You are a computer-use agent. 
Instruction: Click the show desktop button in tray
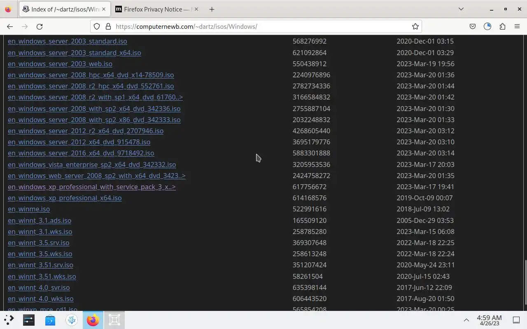click(516, 320)
